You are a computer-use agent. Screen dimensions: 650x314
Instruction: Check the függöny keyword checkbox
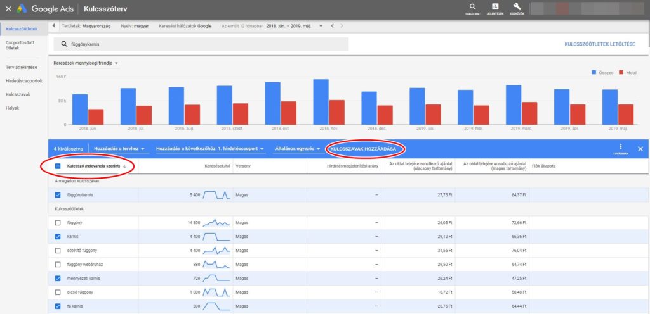click(x=58, y=223)
